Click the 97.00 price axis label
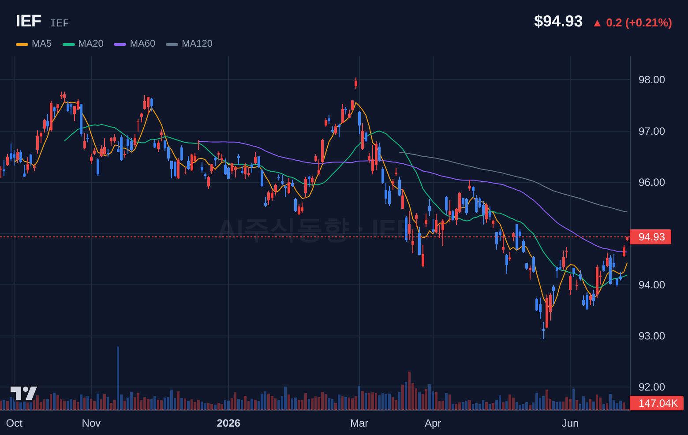 point(652,131)
